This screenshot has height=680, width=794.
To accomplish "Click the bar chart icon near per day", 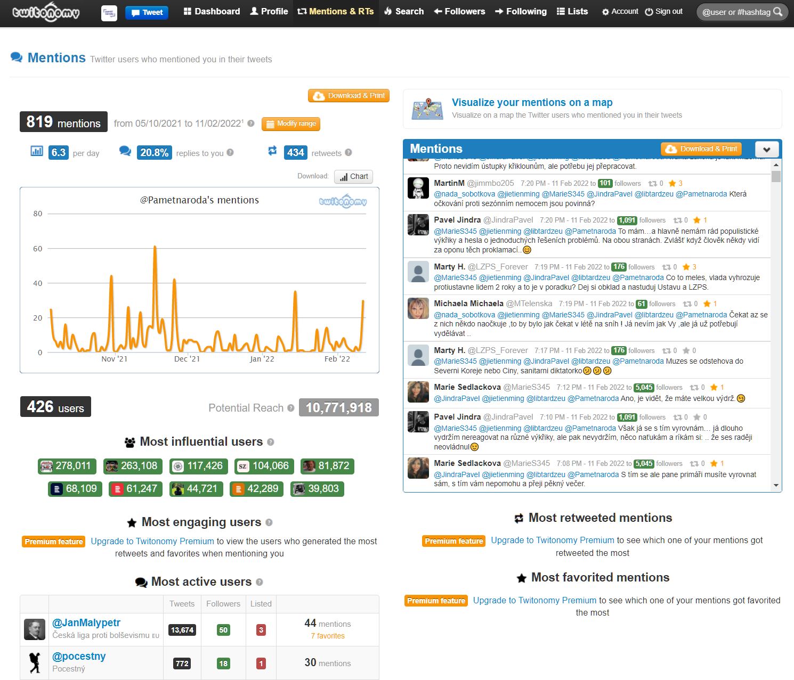I will point(37,151).
